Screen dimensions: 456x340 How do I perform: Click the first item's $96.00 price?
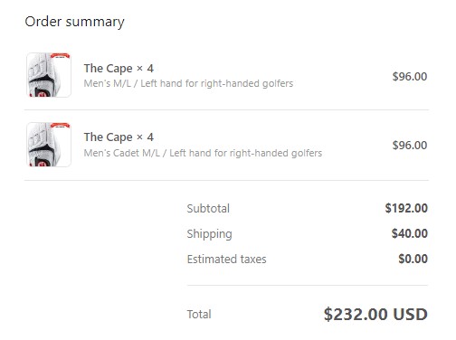pos(410,77)
